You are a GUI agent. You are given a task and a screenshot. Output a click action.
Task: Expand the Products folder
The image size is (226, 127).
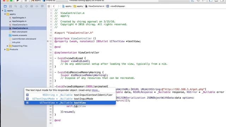[5, 49]
